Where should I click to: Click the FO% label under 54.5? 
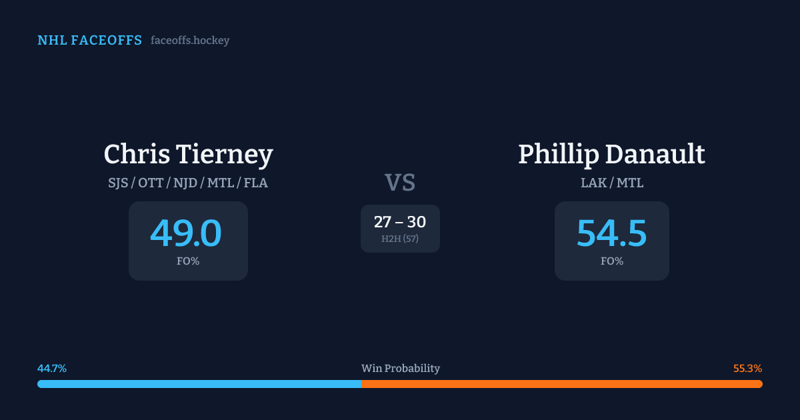pyautogui.click(x=611, y=261)
